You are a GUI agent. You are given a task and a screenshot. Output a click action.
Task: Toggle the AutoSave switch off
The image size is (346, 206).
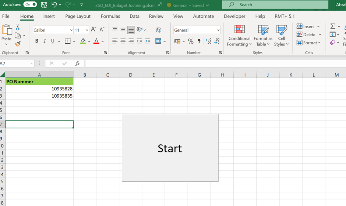tap(30, 5)
